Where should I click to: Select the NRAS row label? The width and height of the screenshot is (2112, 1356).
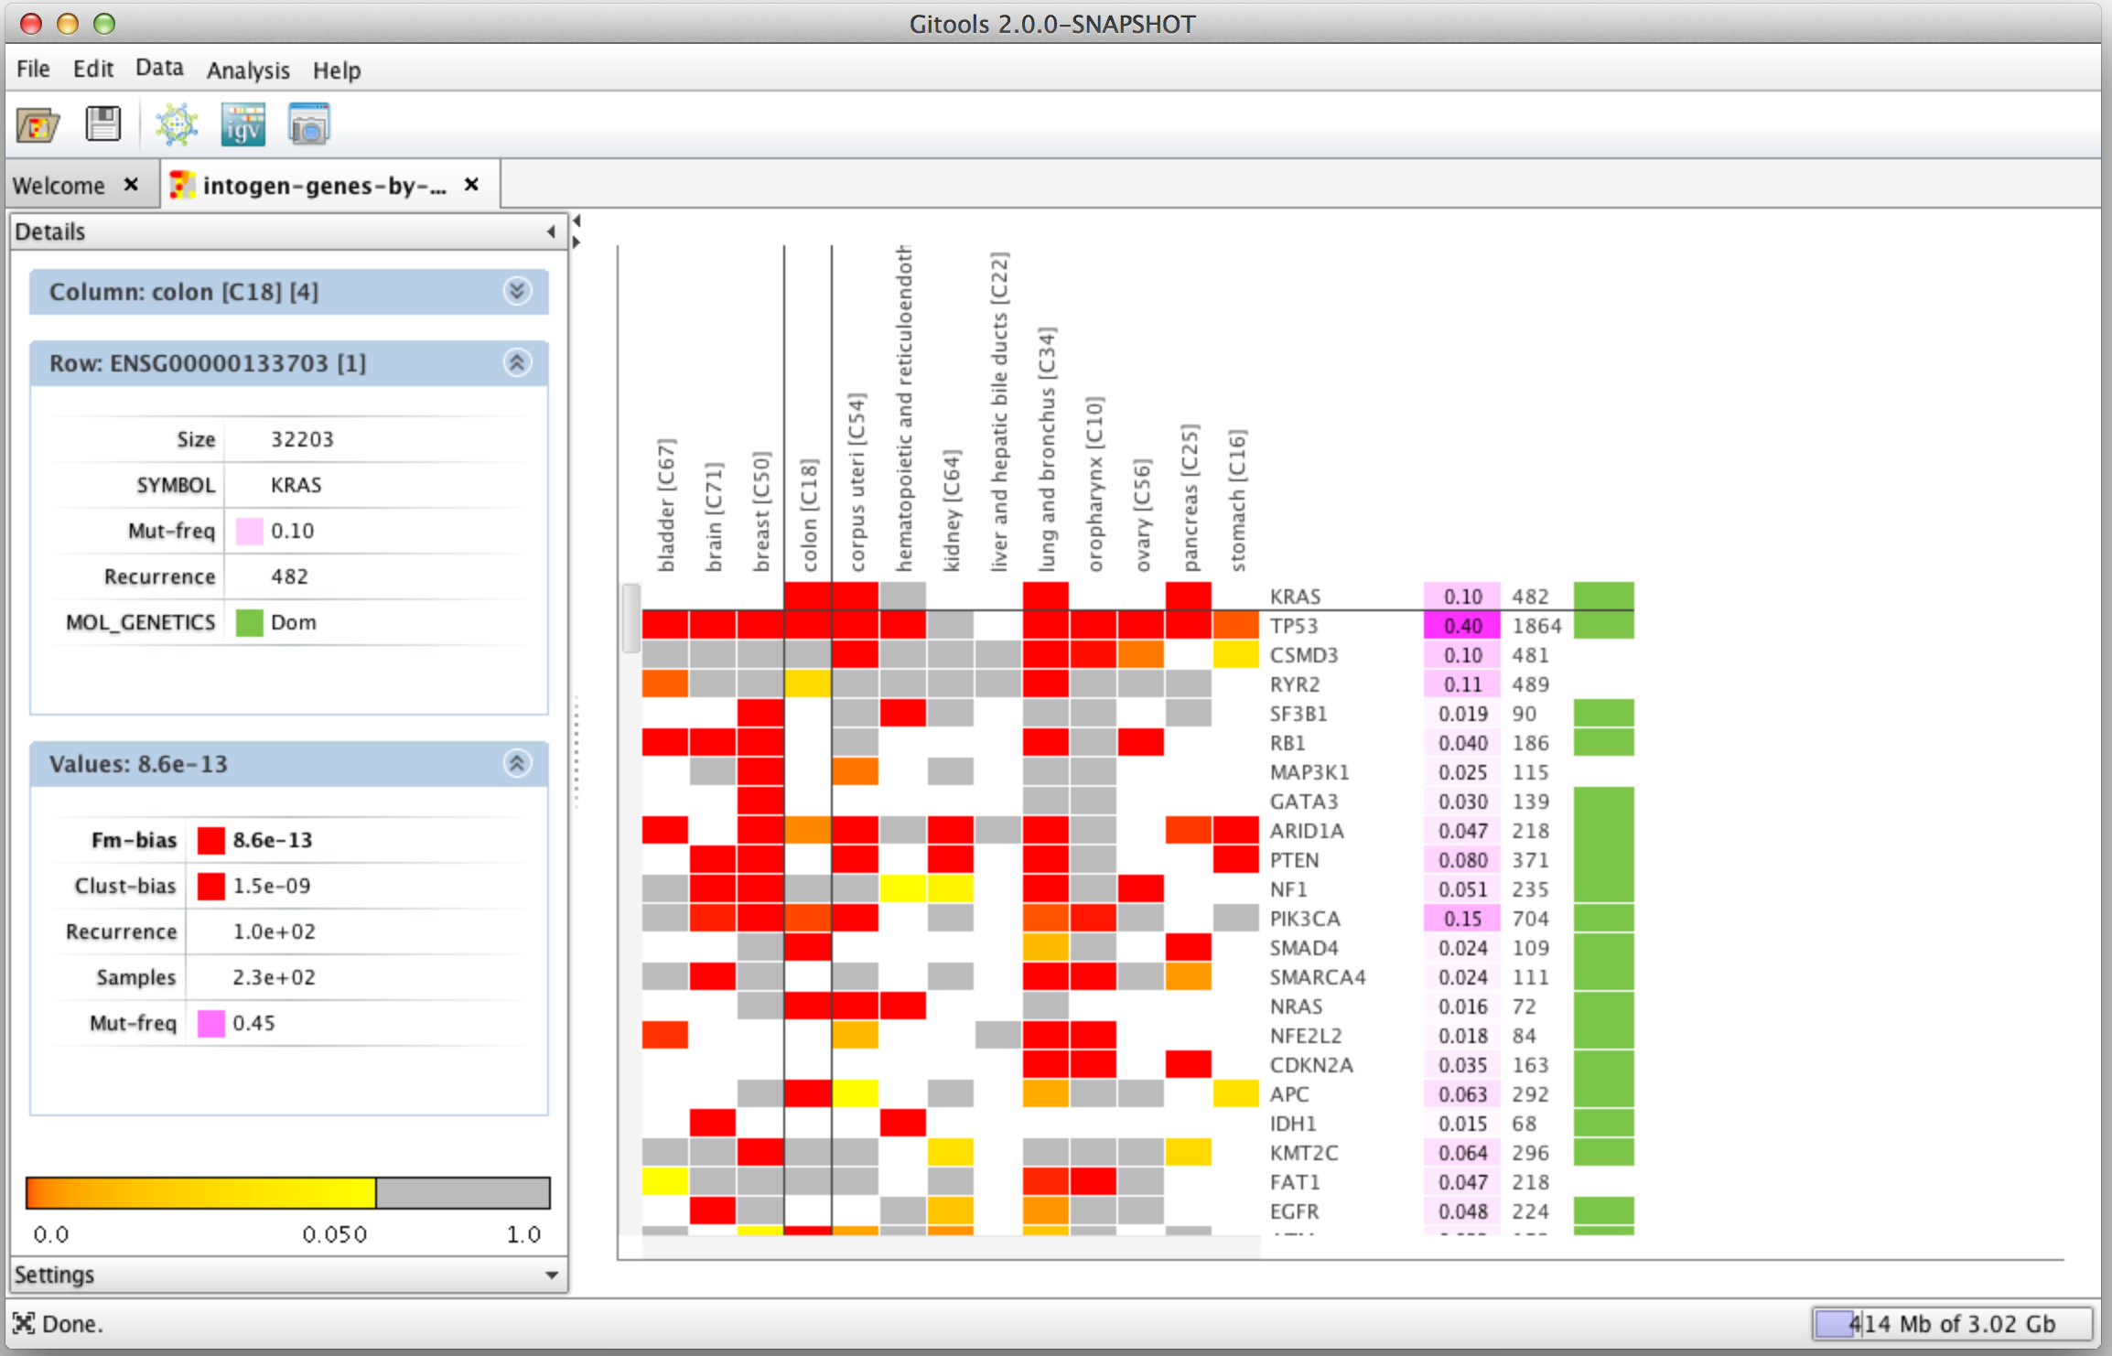1296,1006
